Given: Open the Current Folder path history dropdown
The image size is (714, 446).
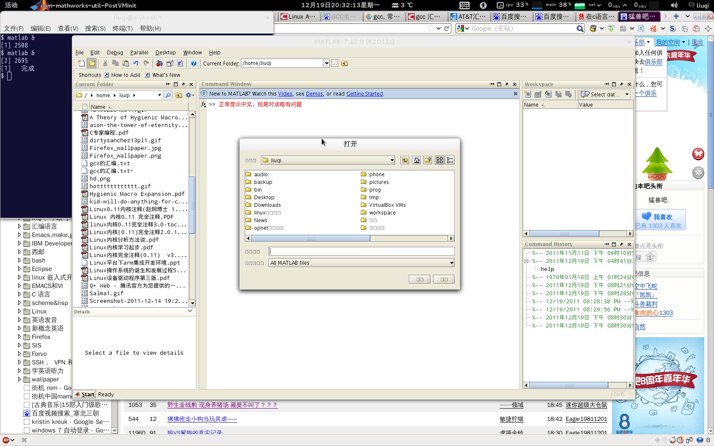Looking at the screenshot, I should [327, 63].
